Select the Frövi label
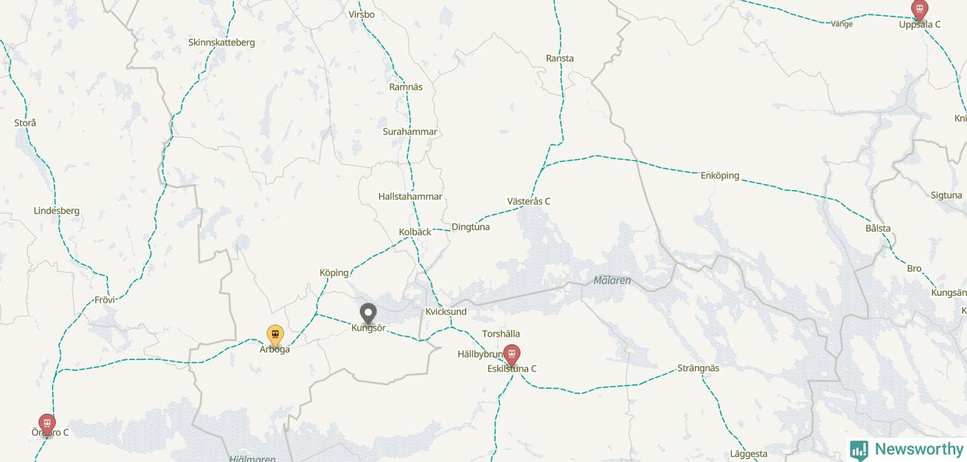Viewport: 967px width, 462px height. tap(105, 300)
